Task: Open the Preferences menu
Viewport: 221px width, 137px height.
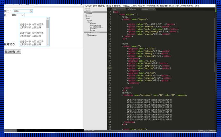Action: coord(152,6)
